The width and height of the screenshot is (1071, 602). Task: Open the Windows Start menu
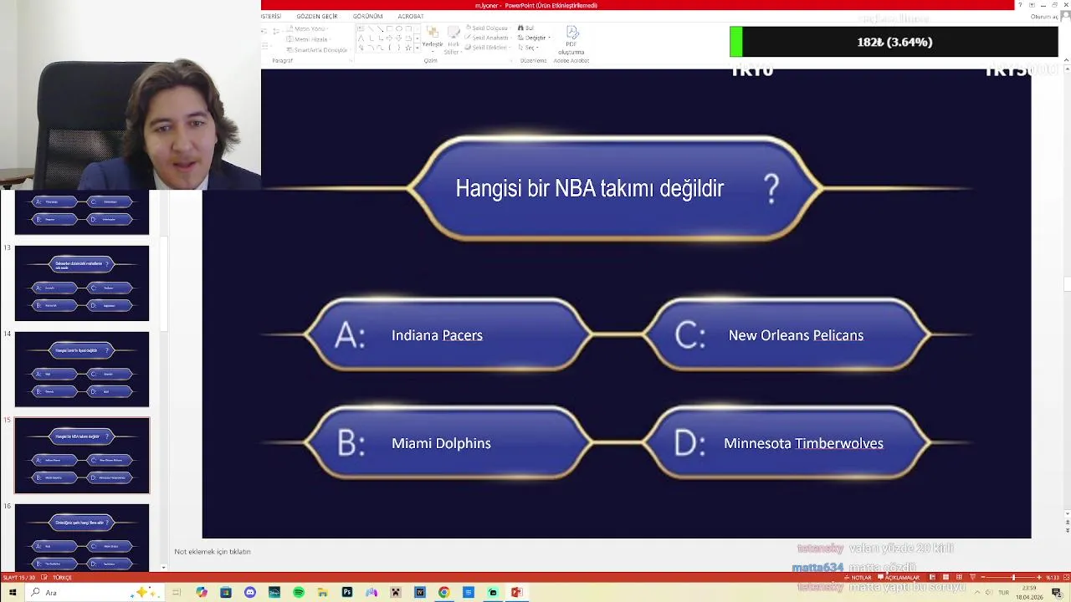coord(13,592)
